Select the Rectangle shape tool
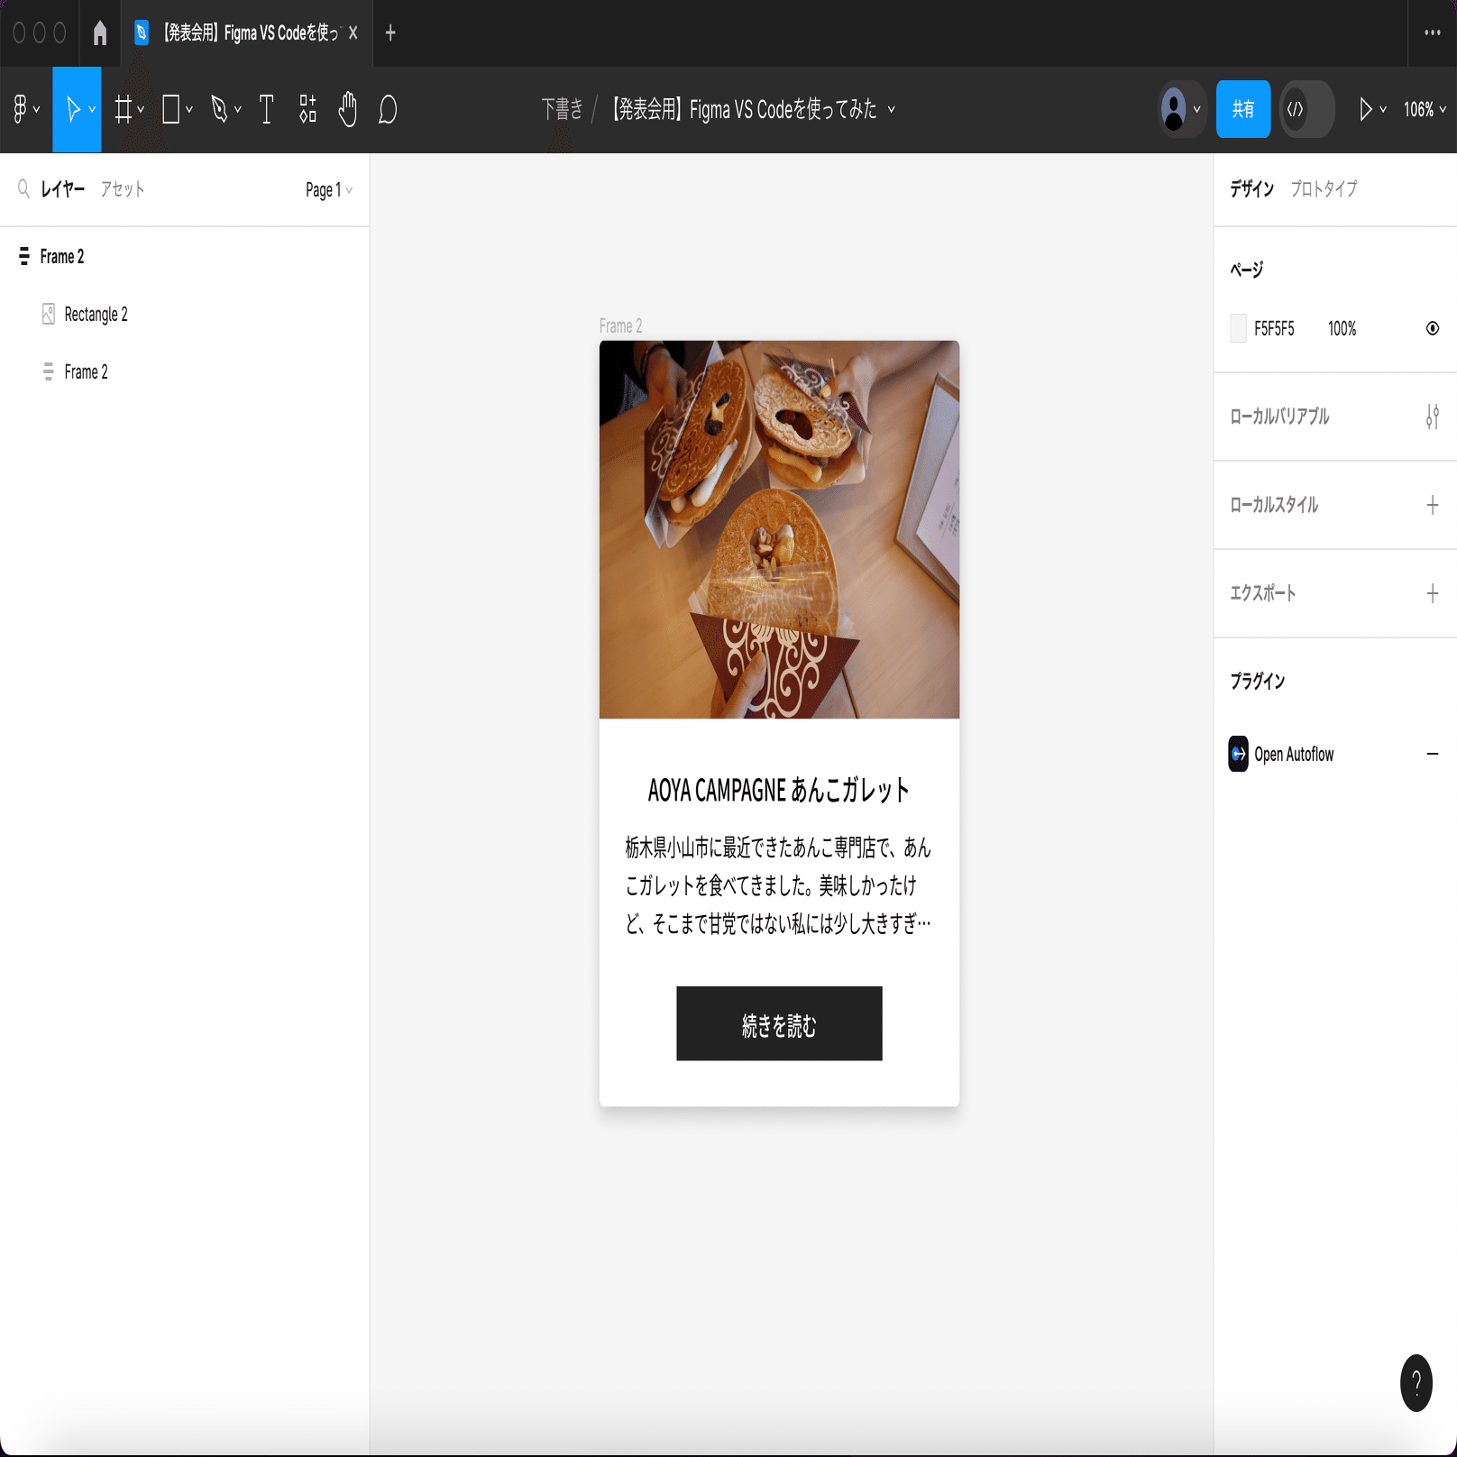This screenshot has height=1457, width=1457. click(x=170, y=109)
